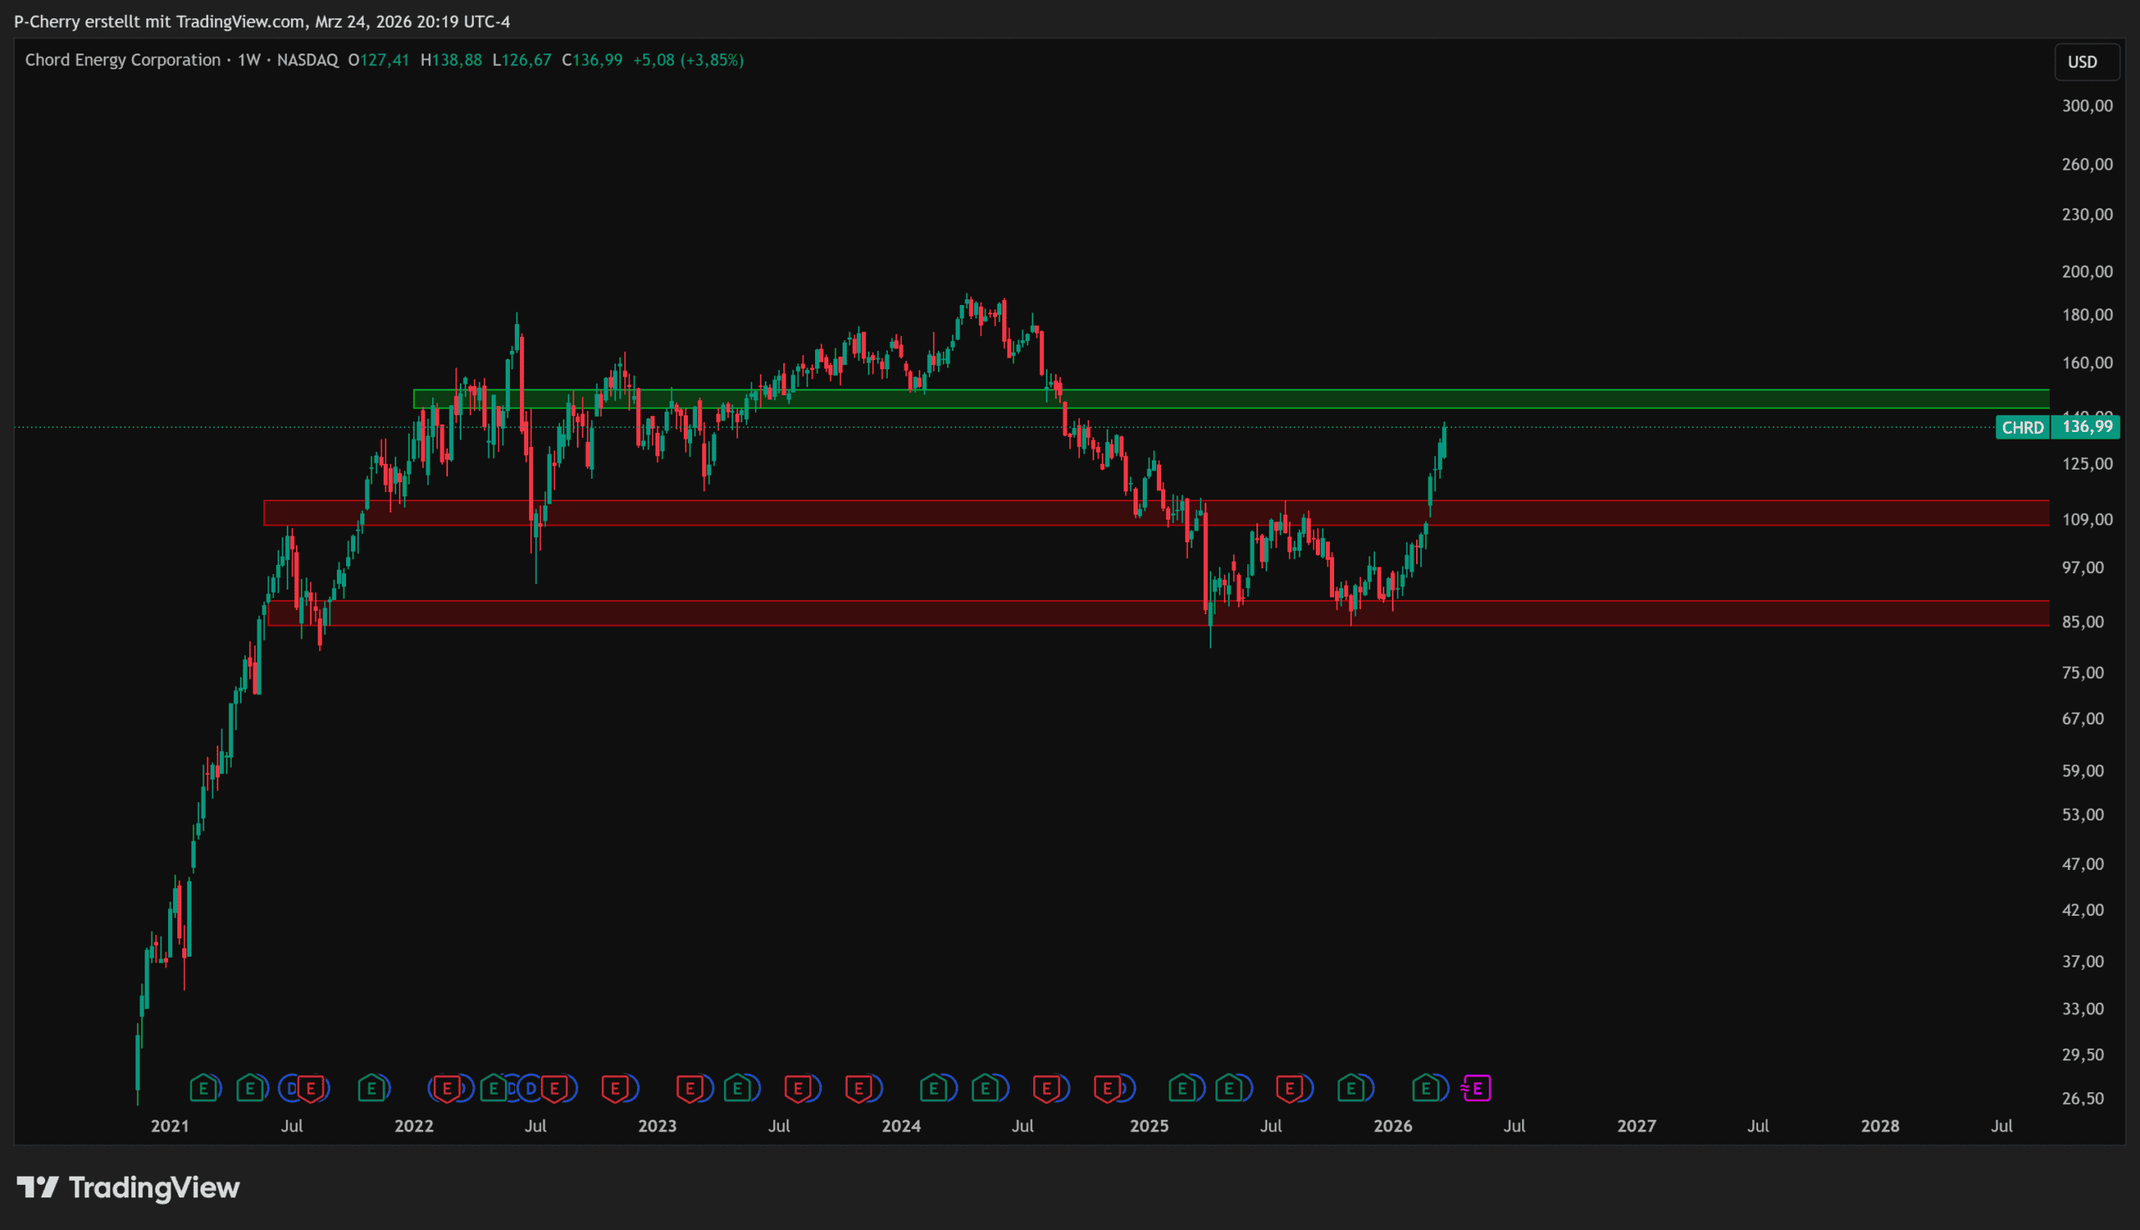This screenshot has width=2140, height=1230.
Task: Click the Chord Energy Corporation symbol title
Action: tap(123, 60)
